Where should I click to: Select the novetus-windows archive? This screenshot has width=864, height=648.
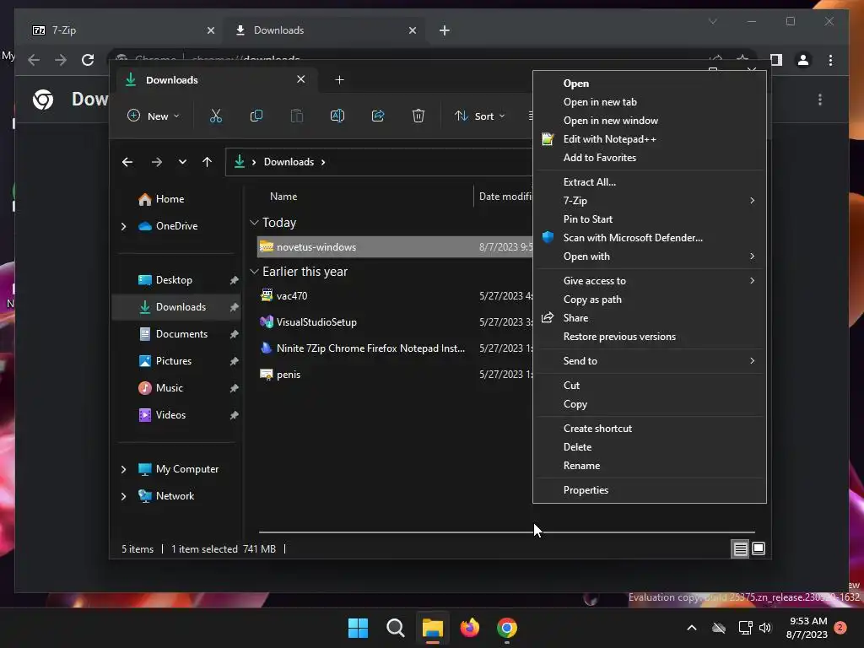pos(395,247)
